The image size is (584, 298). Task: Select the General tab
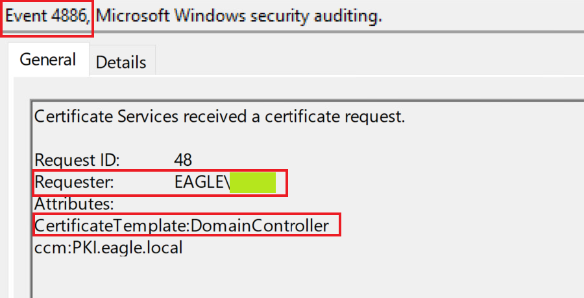(47, 60)
